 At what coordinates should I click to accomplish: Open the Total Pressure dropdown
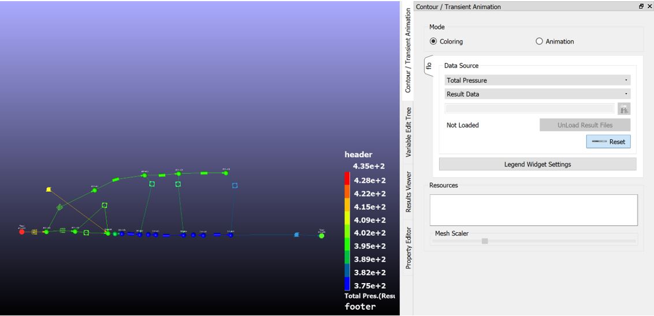coord(537,80)
